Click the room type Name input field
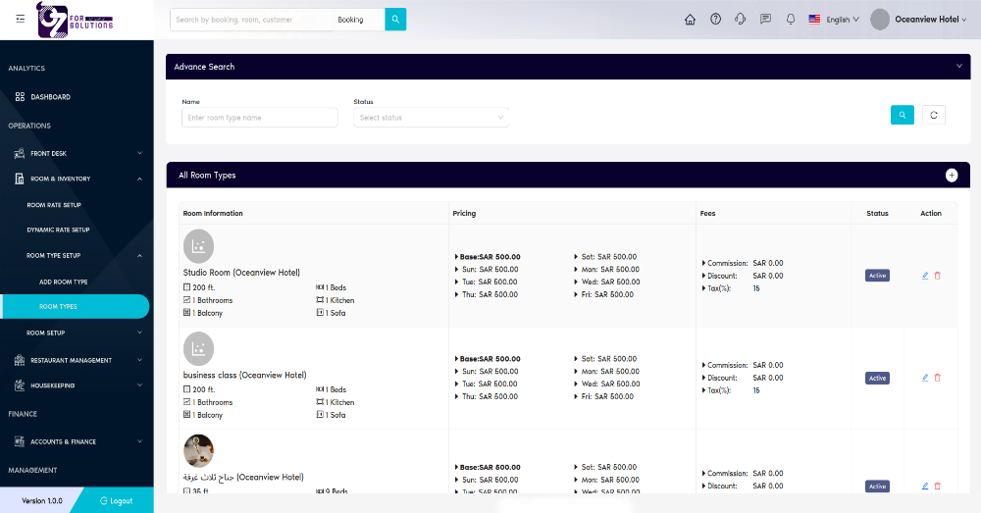 click(259, 118)
